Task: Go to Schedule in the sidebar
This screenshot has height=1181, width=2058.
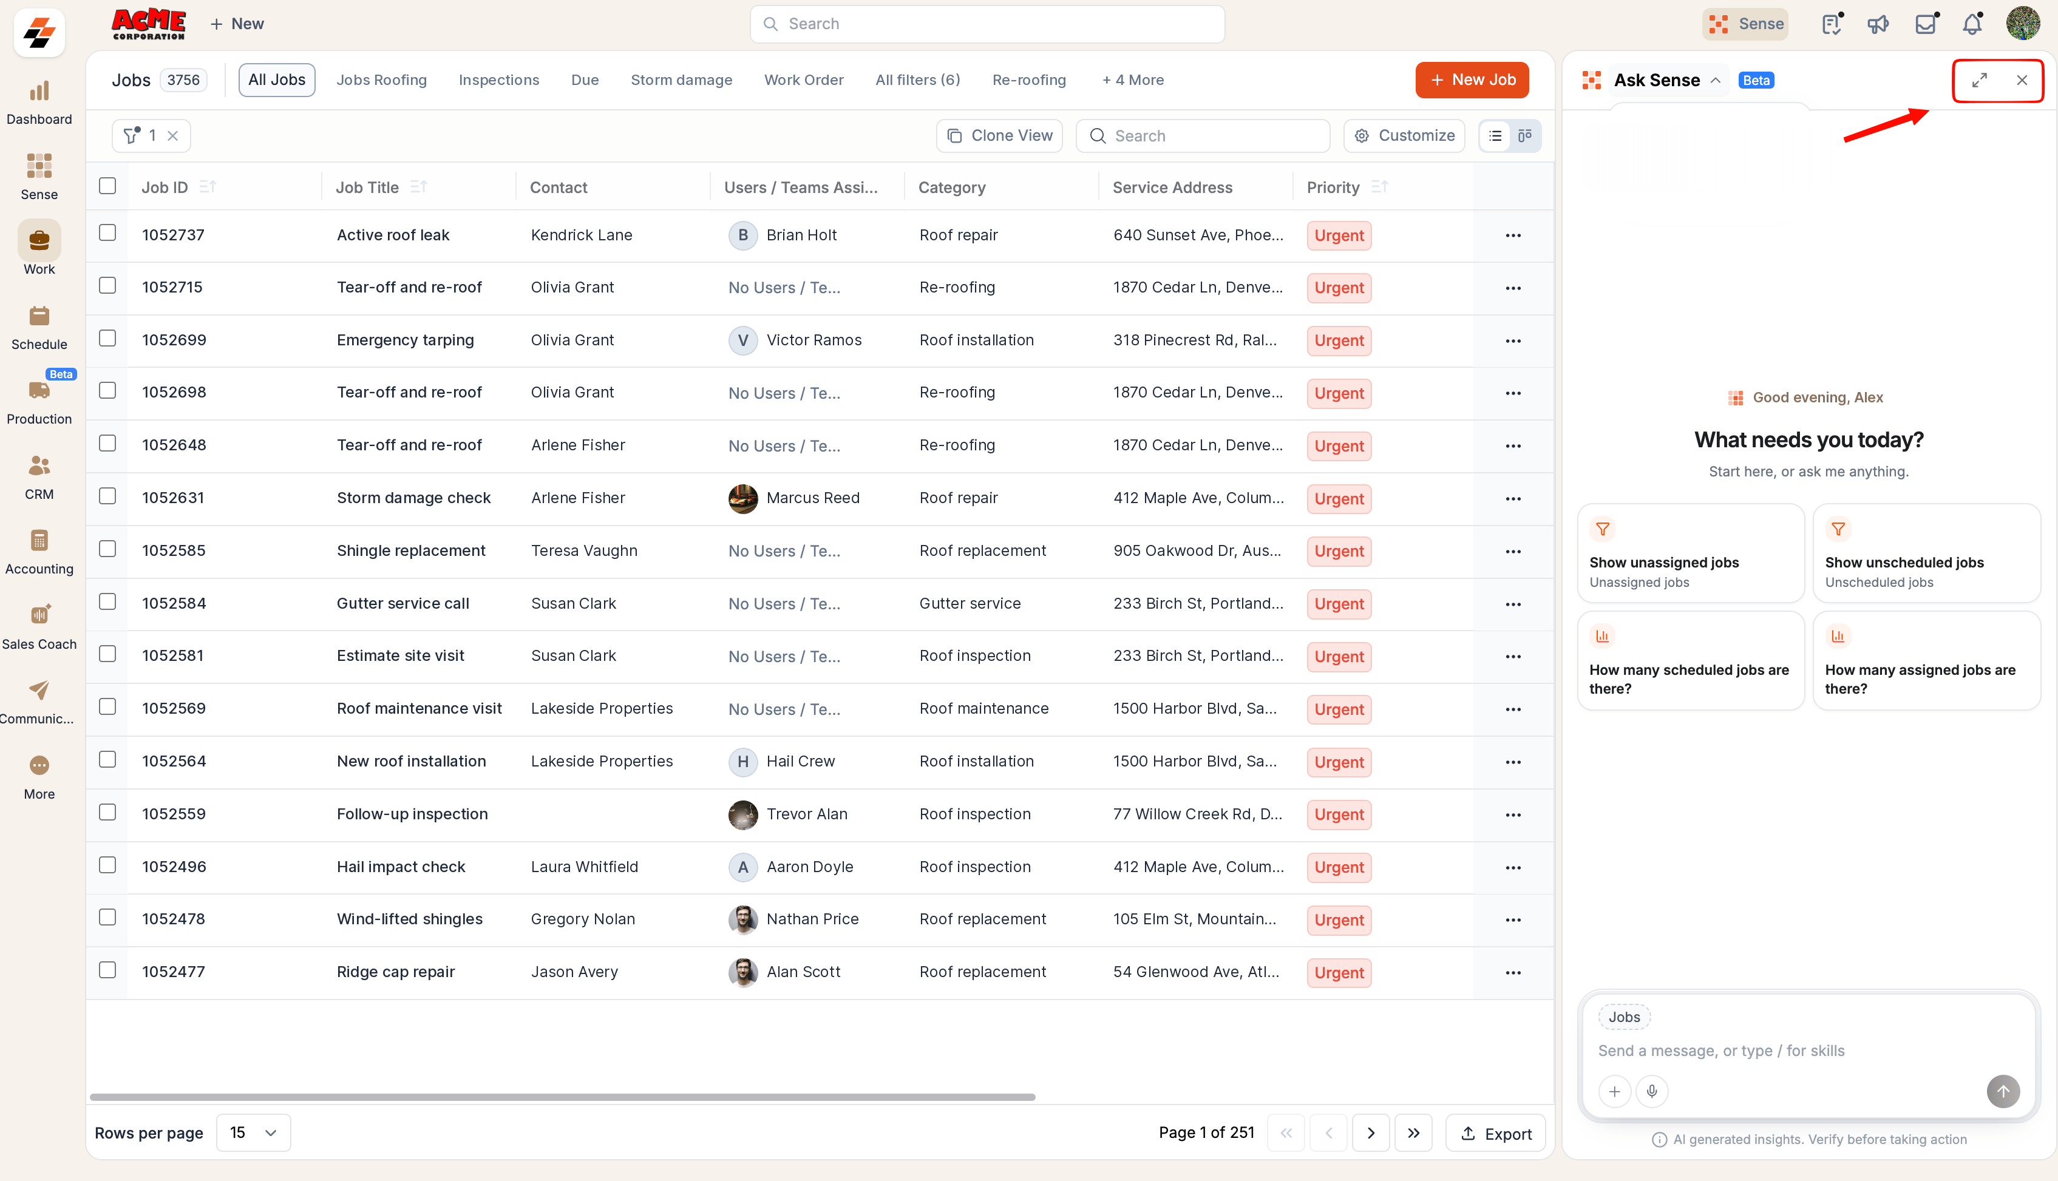Action: click(x=39, y=328)
